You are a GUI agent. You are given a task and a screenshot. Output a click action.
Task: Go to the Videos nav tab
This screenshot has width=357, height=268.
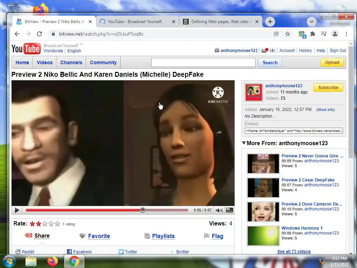45,62
